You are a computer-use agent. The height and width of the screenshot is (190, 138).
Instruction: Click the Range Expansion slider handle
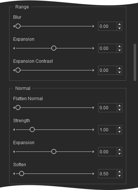54,48
